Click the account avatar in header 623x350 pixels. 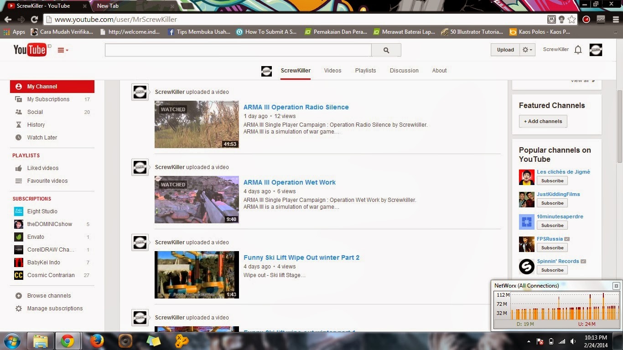point(596,50)
